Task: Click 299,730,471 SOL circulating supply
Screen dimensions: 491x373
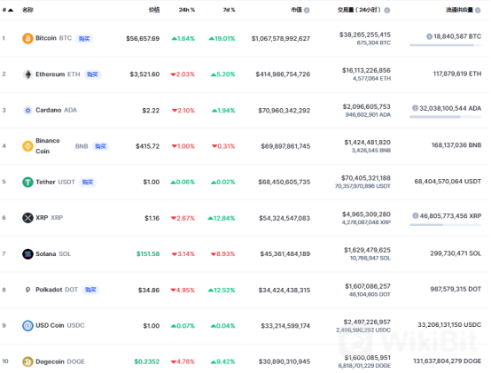Action: click(x=456, y=253)
